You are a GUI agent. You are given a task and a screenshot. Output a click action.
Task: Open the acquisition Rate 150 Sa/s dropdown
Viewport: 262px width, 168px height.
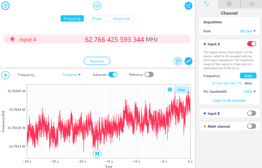pos(247,31)
